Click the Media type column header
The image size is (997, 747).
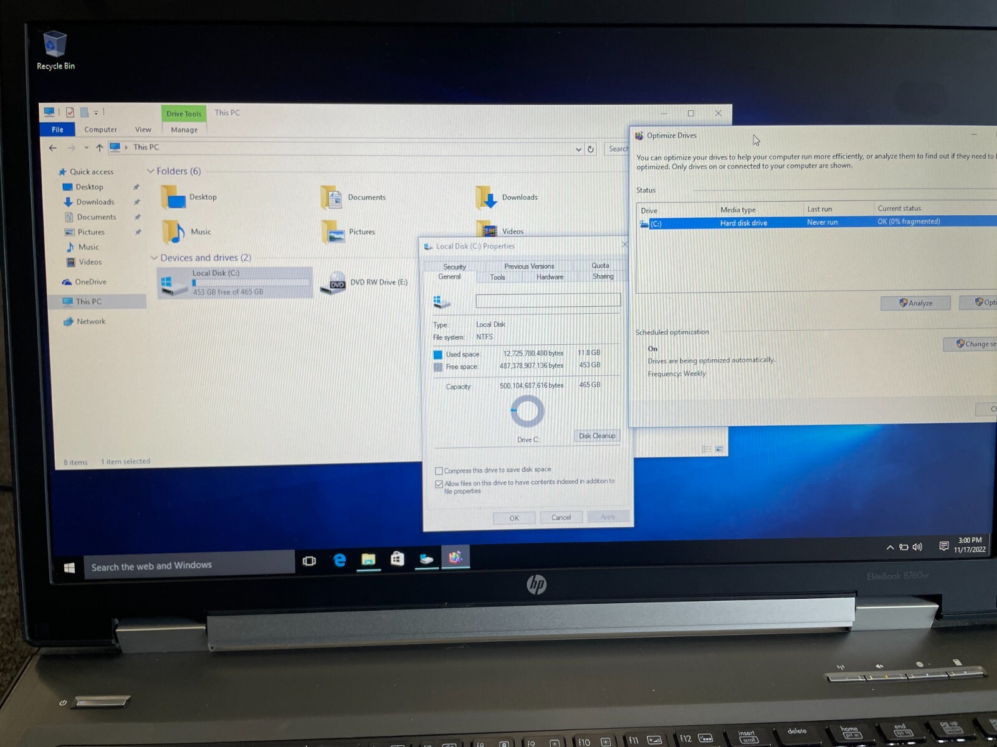pyautogui.click(x=738, y=210)
